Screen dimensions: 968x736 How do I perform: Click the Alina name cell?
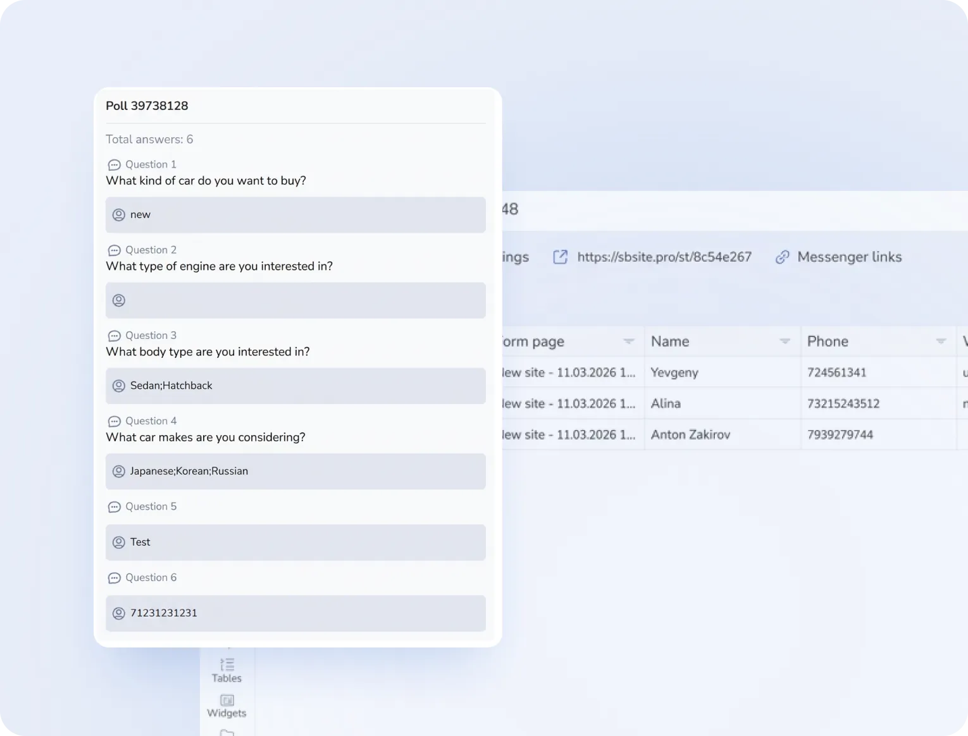click(x=666, y=403)
